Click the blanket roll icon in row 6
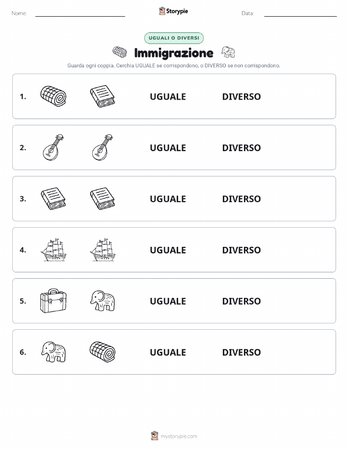 (103, 352)
